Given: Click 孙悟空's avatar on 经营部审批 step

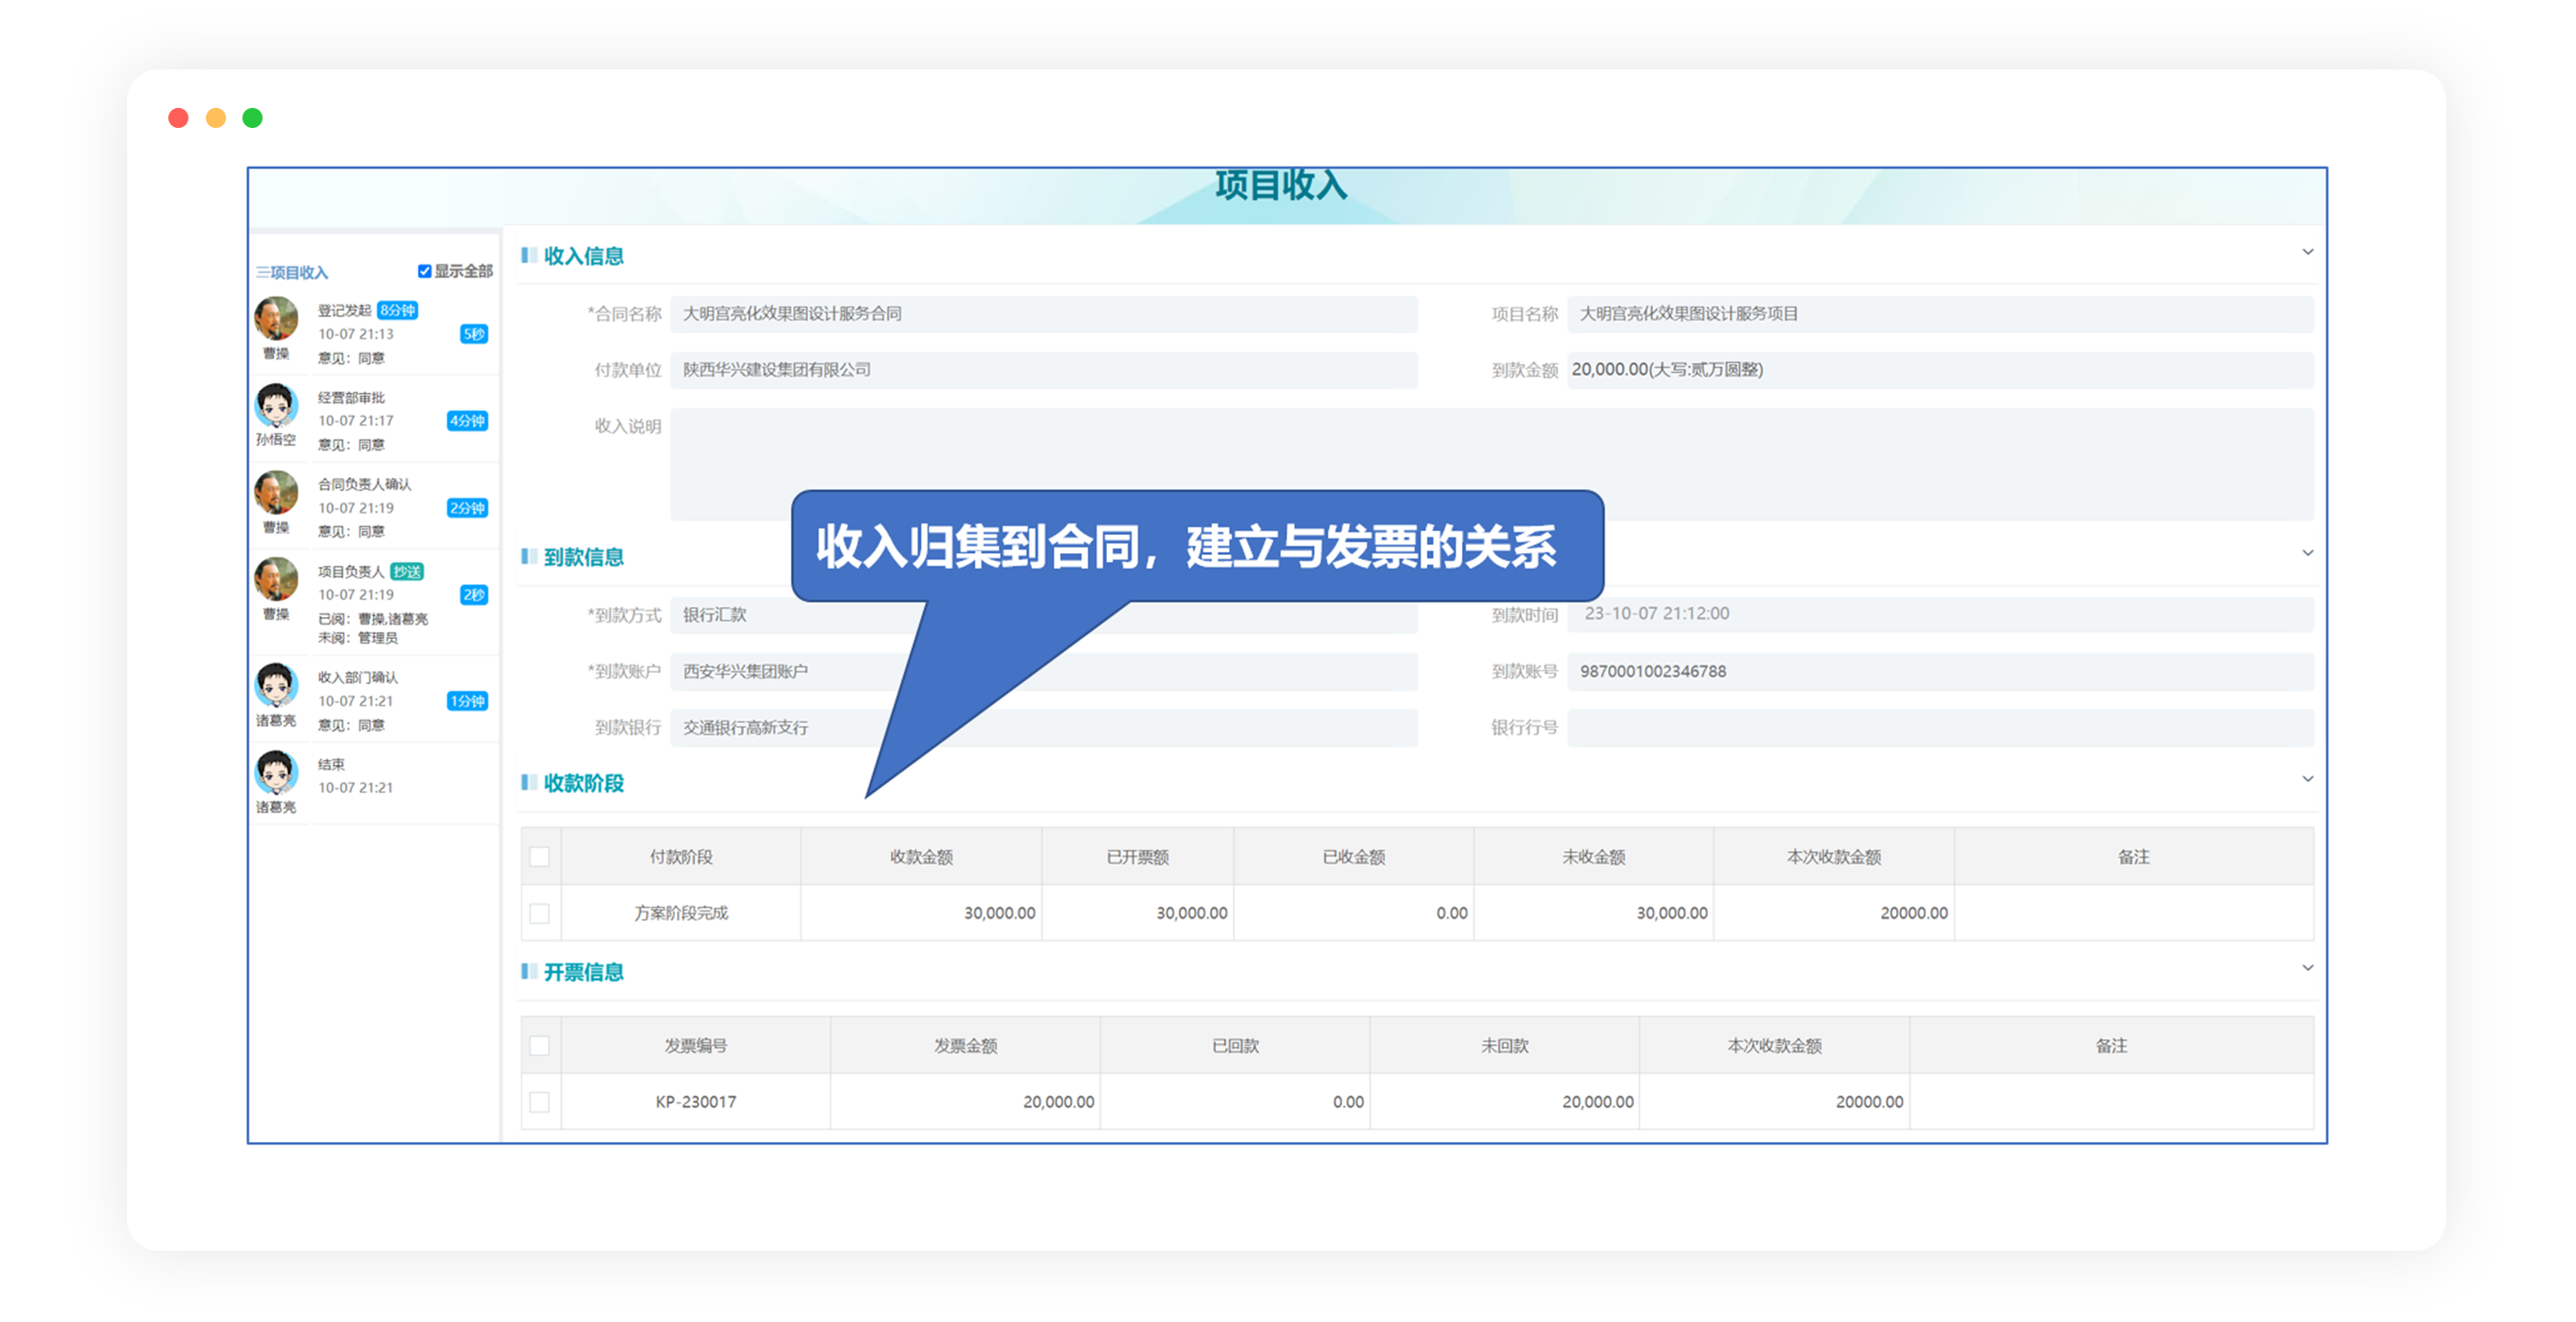Looking at the screenshot, I should tap(277, 408).
